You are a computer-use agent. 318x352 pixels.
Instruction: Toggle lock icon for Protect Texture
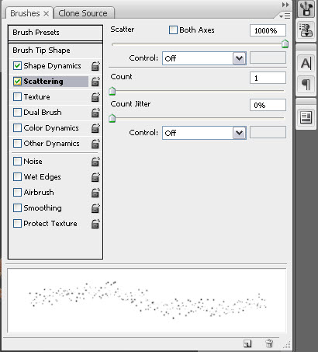(95, 224)
